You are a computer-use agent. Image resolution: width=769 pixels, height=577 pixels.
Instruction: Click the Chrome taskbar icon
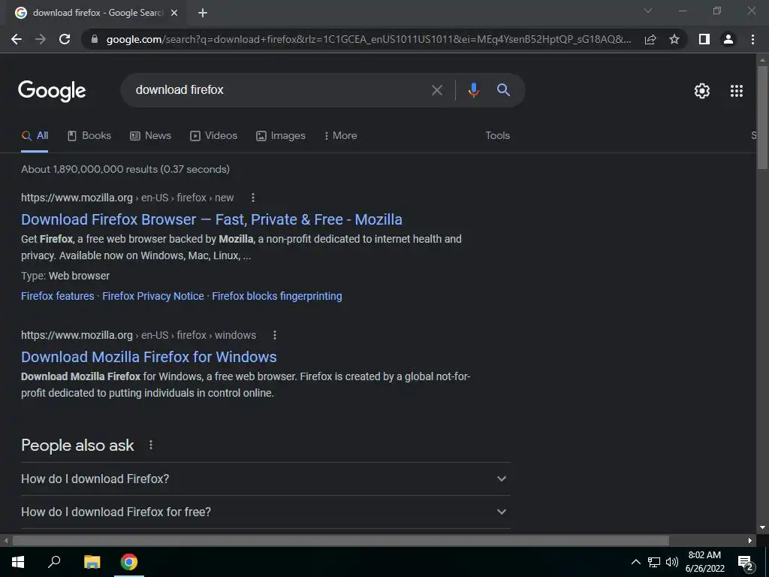(129, 562)
